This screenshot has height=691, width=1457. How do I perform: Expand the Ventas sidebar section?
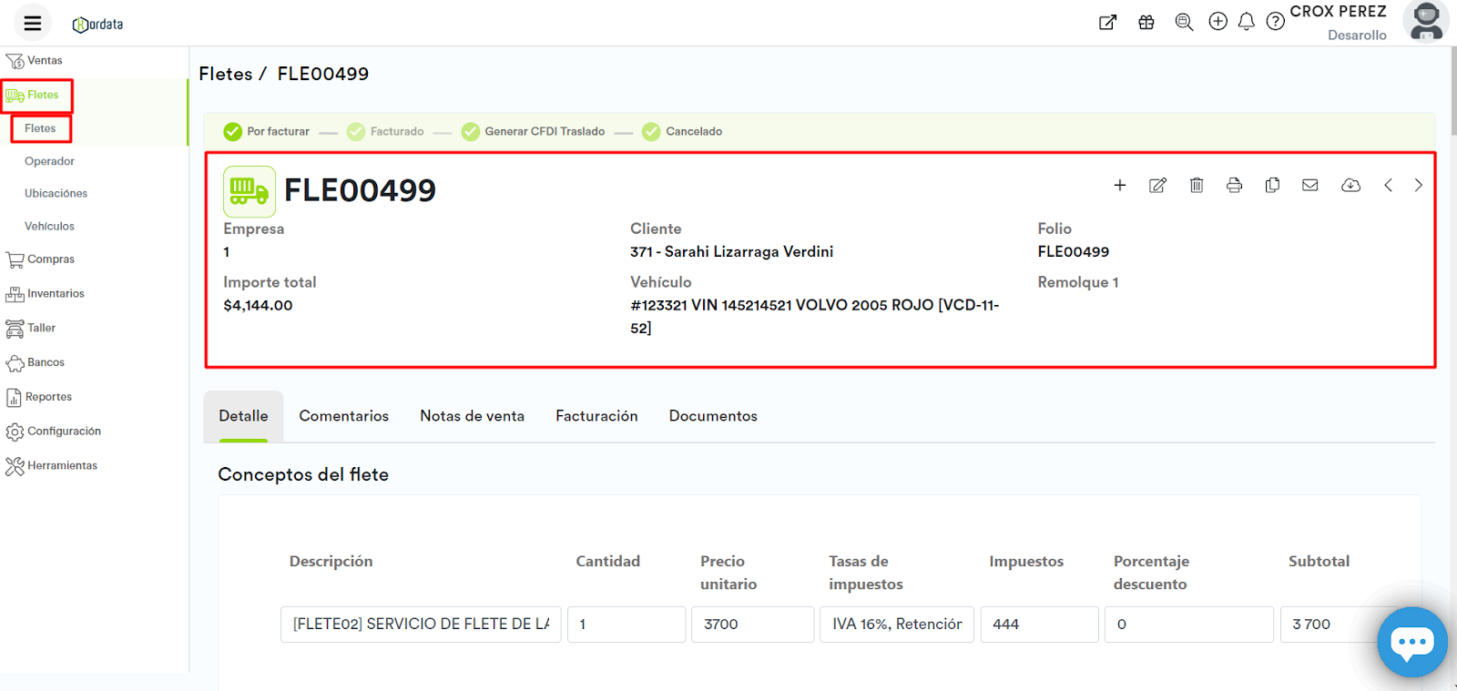pos(45,61)
